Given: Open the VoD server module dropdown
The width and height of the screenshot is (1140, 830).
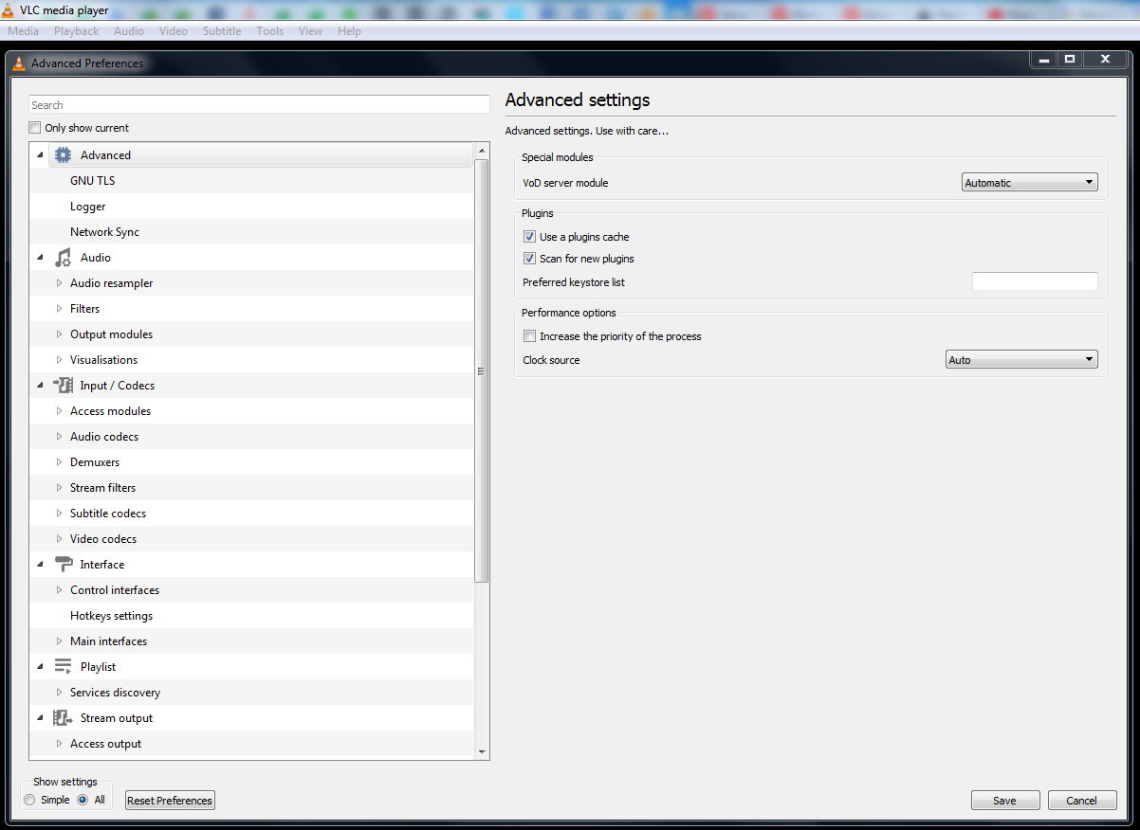Looking at the screenshot, I should 1029,183.
